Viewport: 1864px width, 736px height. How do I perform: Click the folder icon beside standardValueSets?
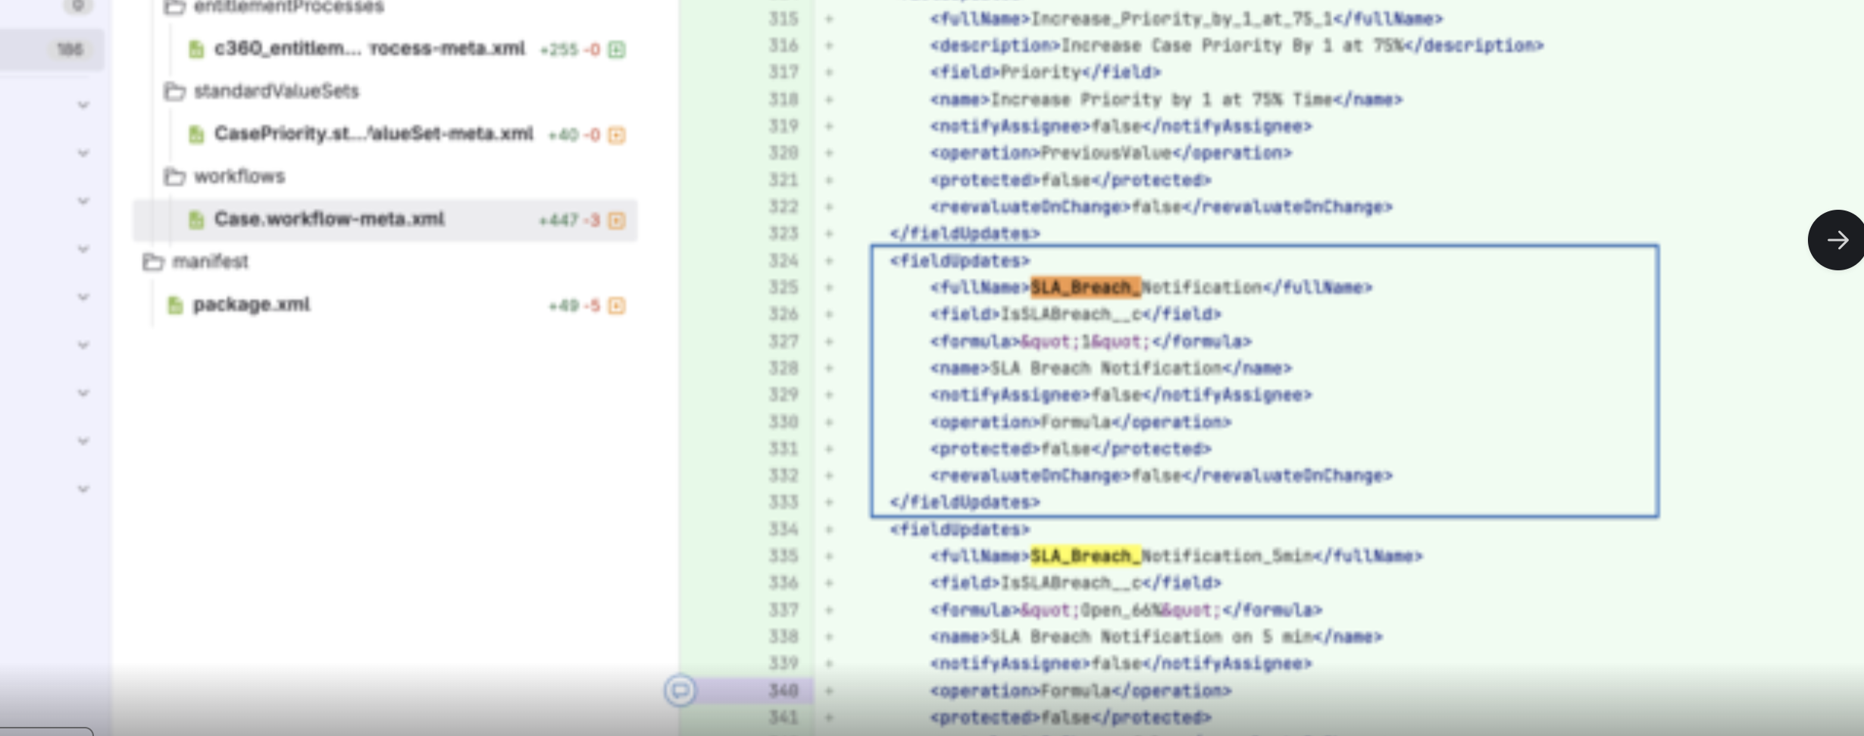coord(175,92)
